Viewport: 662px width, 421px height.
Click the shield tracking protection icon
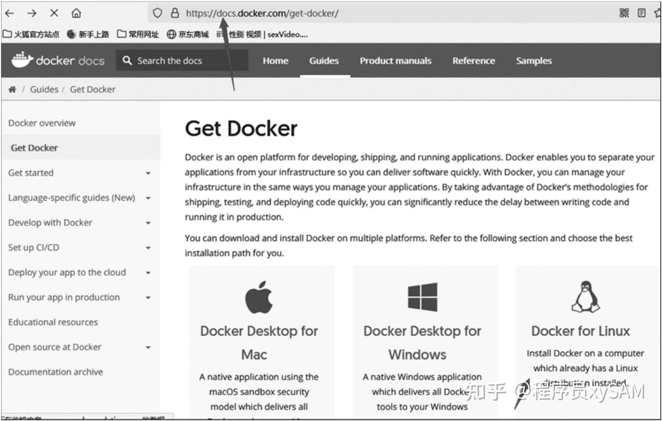[158, 13]
